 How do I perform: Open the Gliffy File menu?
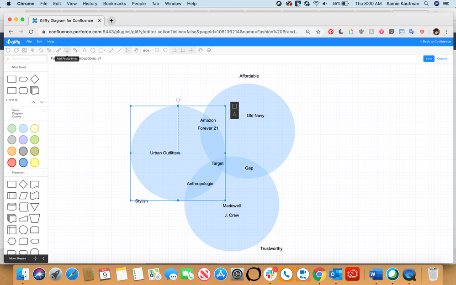tap(29, 42)
